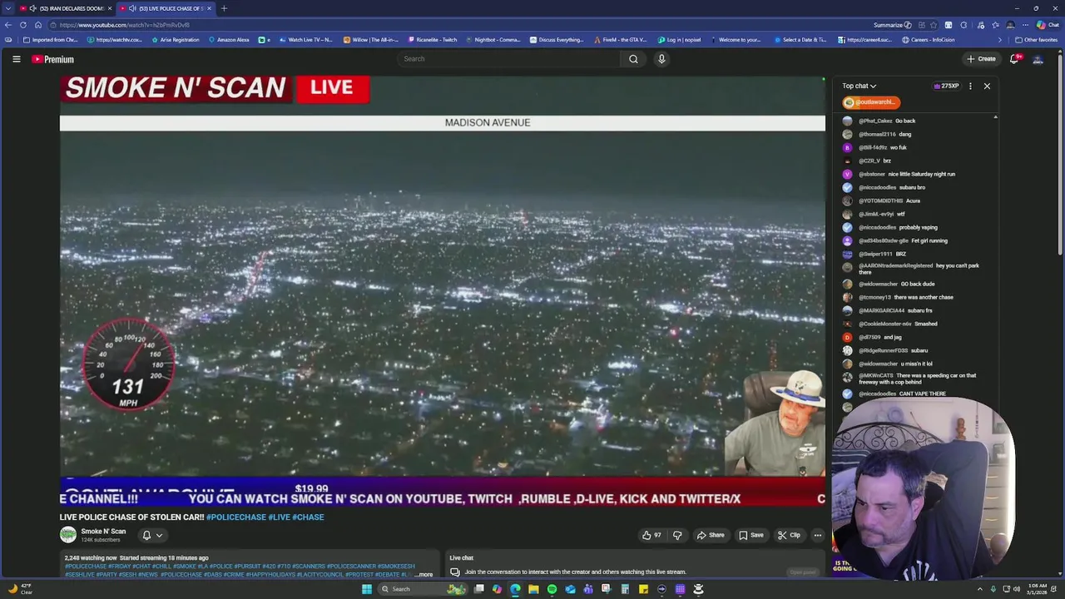Open Microsoft Teams from the taskbar
1065x599 pixels.
click(x=588, y=589)
